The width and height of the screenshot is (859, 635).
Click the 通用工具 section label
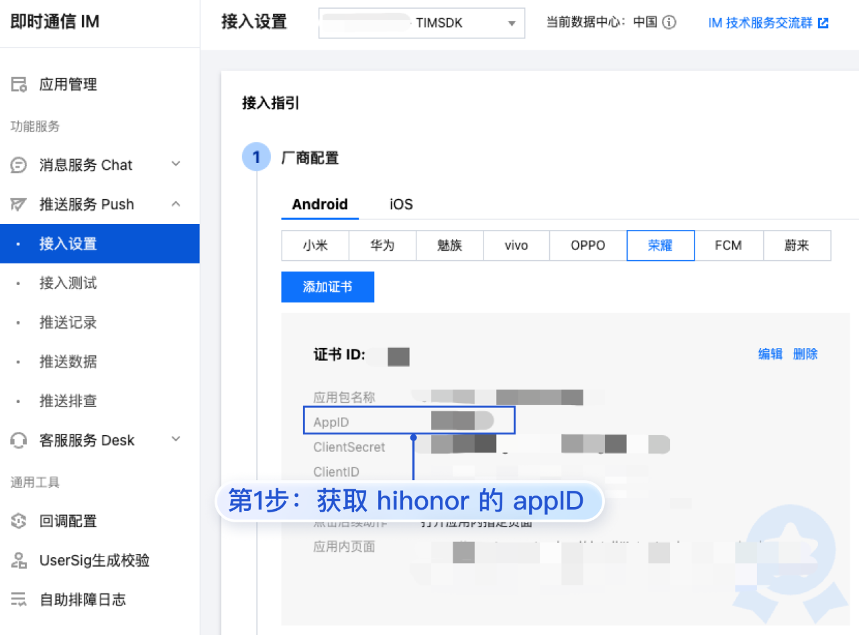(x=35, y=482)
